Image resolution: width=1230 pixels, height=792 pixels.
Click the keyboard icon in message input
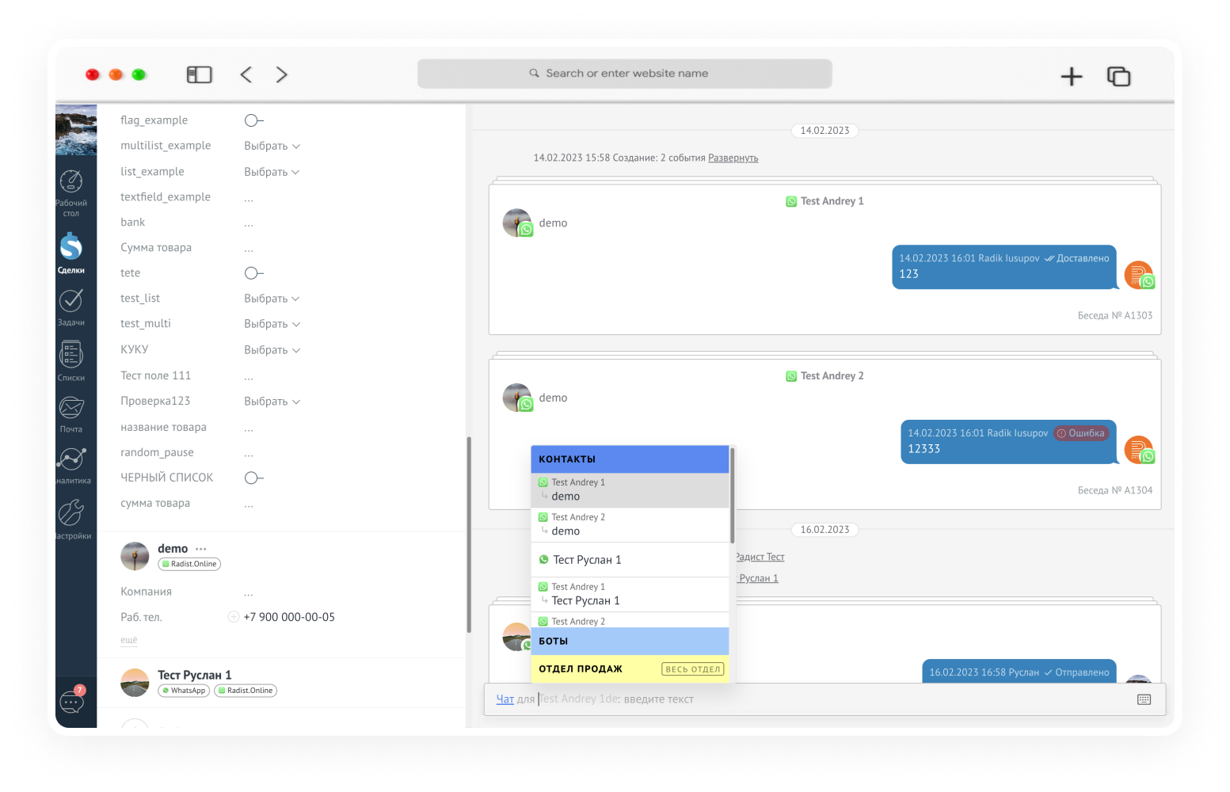pos(1144,699)
